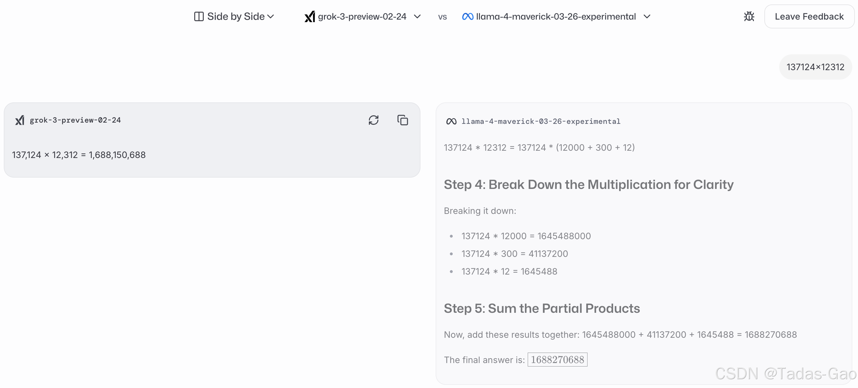This screenshot has width=858, height=388.
Task: Click the user prompt bubble 137124×12312
Action: [815, 67]
